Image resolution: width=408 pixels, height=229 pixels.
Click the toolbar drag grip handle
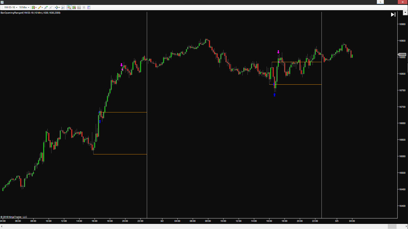(1, 7)
